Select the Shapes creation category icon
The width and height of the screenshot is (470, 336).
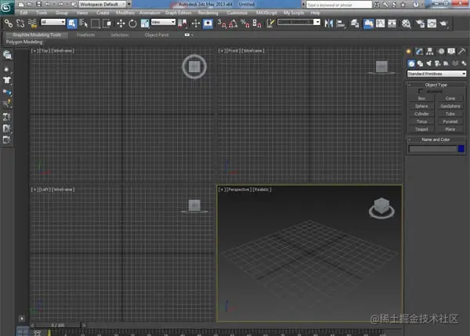pos(420,63)
